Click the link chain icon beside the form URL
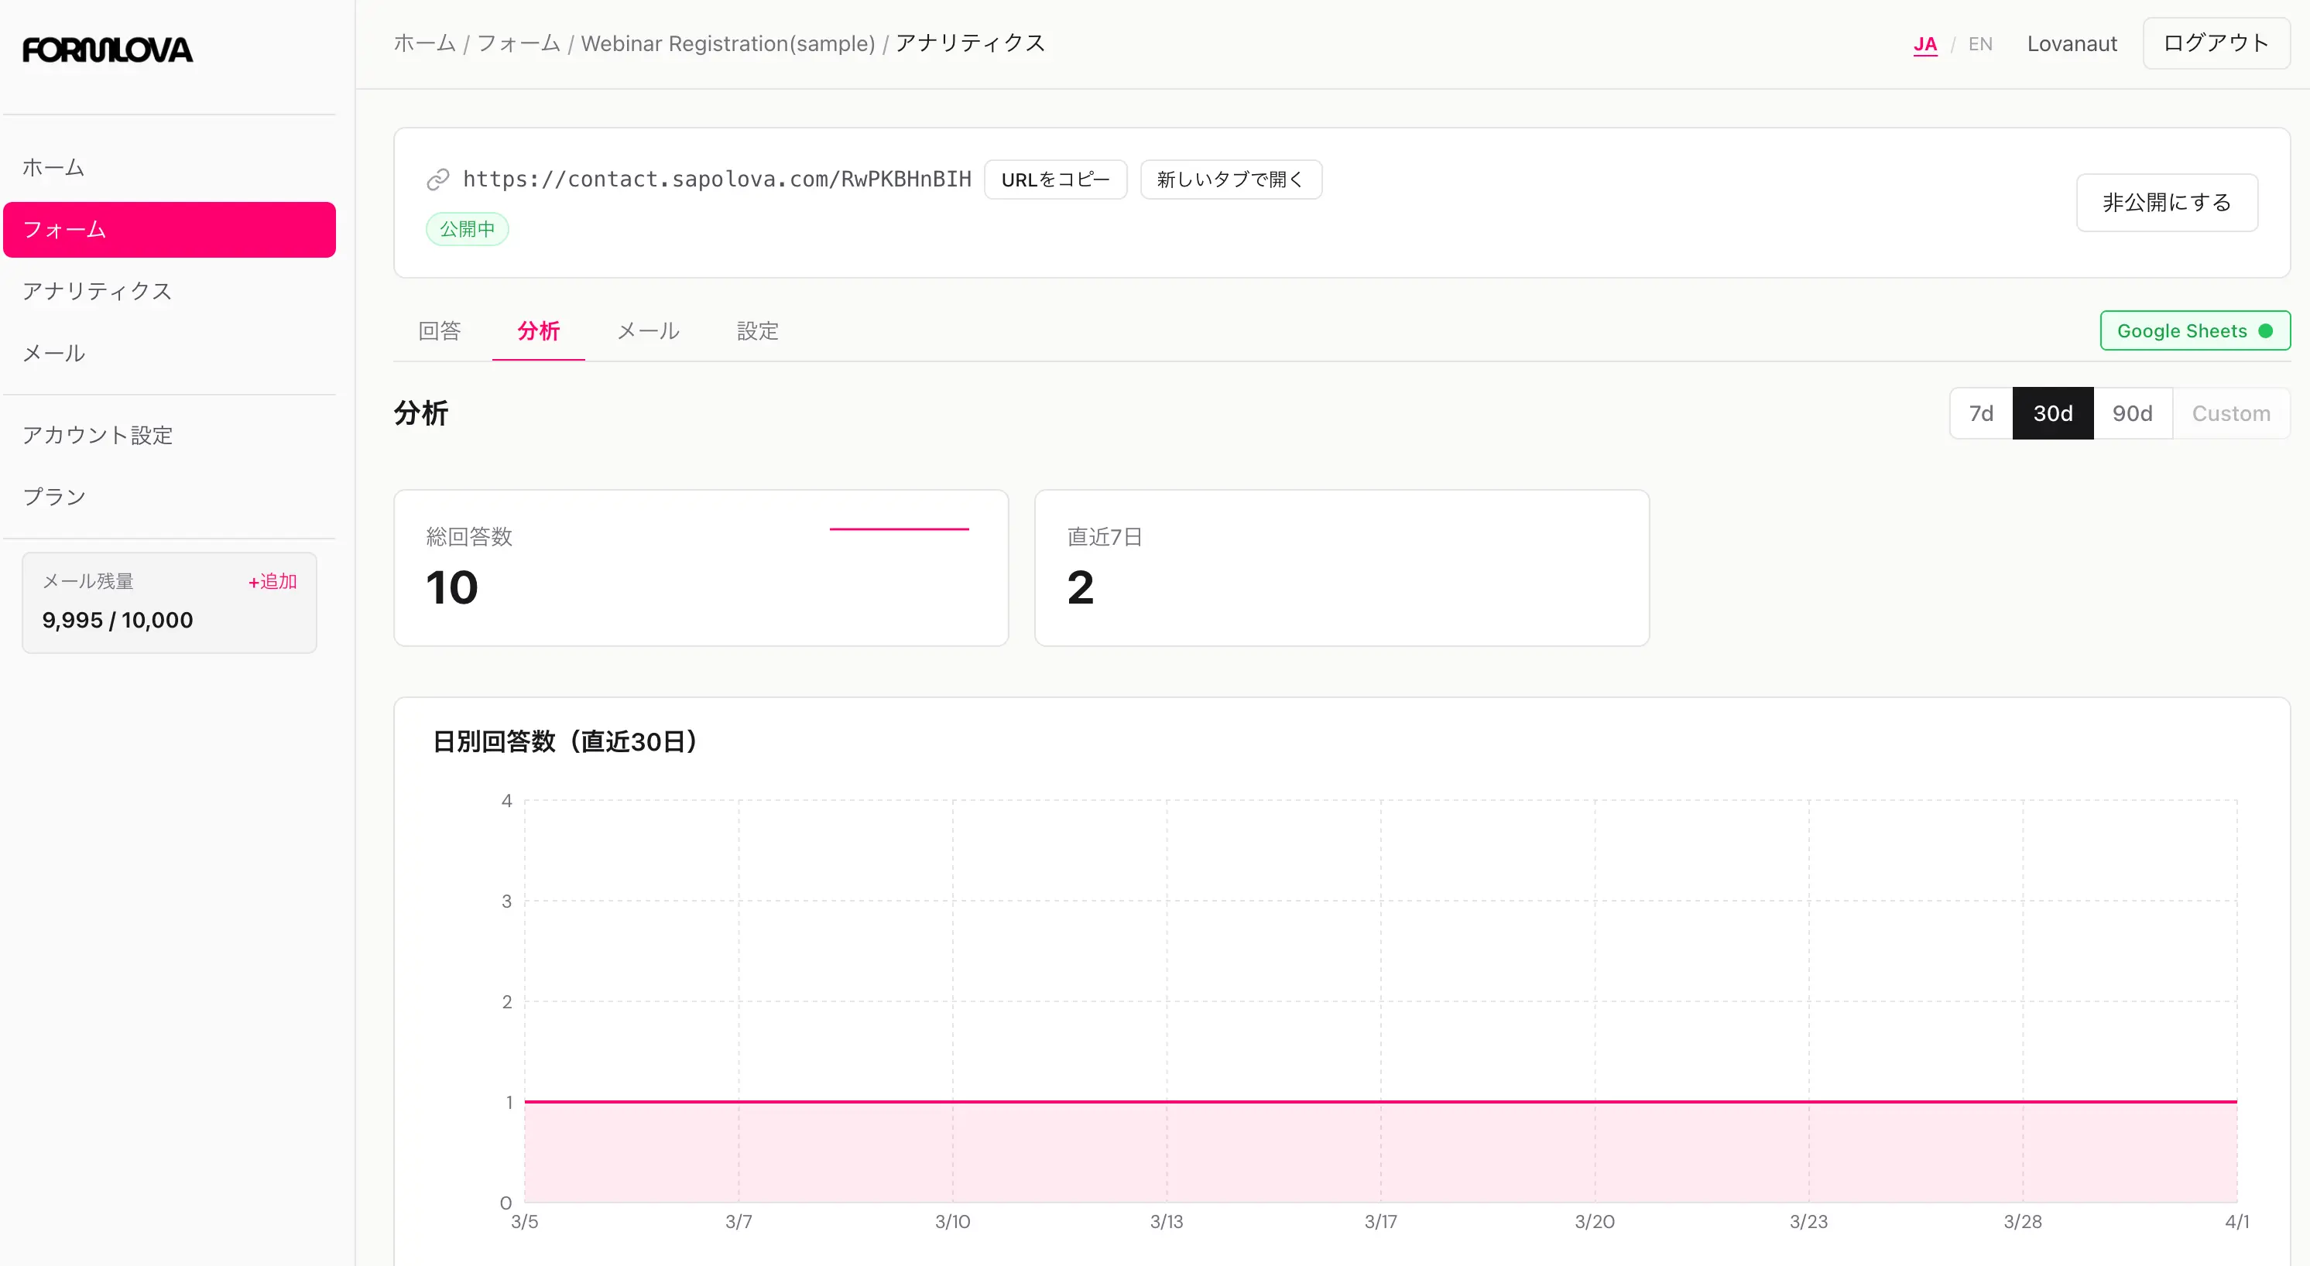This screenshot has height=1266, width=2310. [x=437, y=179]
